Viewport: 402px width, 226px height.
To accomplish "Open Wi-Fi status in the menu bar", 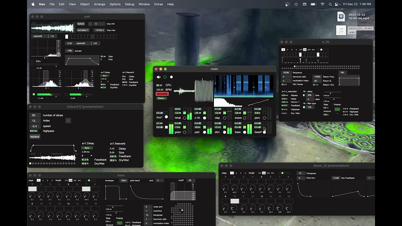I will click(x=322, y=4).
